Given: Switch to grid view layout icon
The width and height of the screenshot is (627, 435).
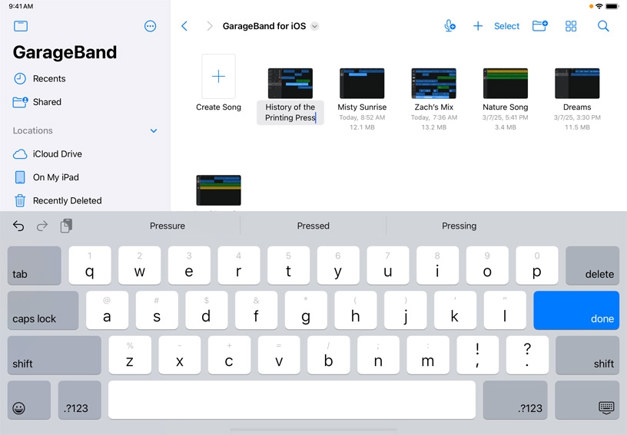Looking at the screenshot, I should tap(571, 26).
